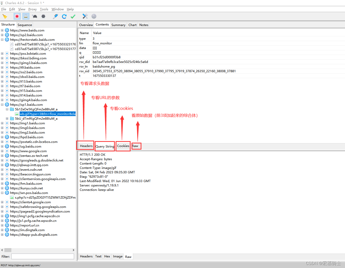
Task: Open the Window menu
Action: click(x=58, y=9)
